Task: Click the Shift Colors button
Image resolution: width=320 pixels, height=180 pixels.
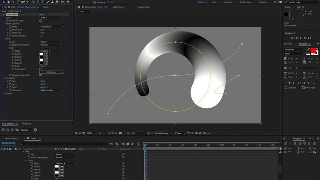Action: (x=51, y=72)
